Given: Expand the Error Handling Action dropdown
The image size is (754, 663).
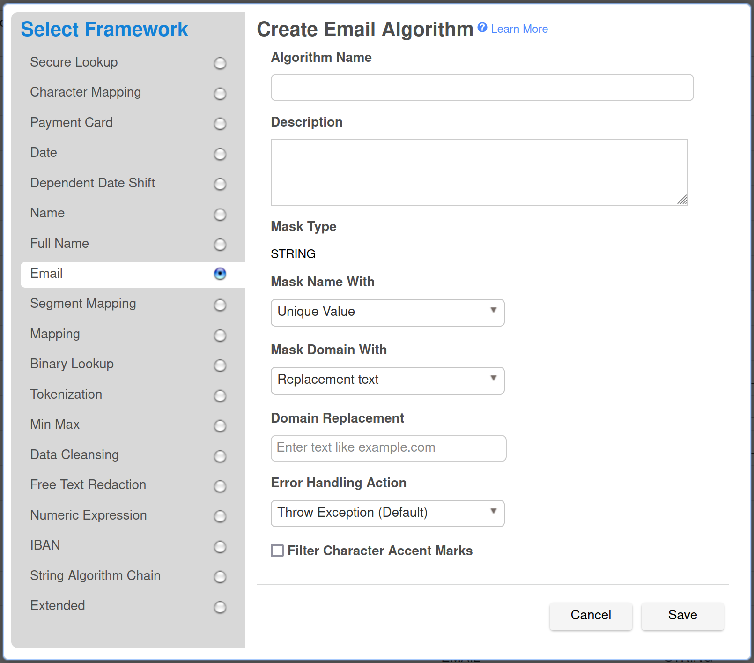Looking at the screenshot, I should coord(387,514).
